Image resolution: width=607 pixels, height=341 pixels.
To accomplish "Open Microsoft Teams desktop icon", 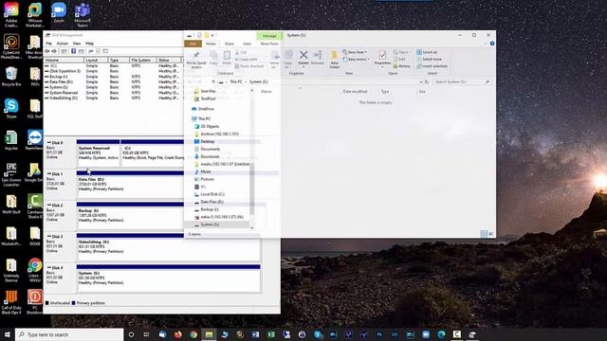I will [83, 15].
